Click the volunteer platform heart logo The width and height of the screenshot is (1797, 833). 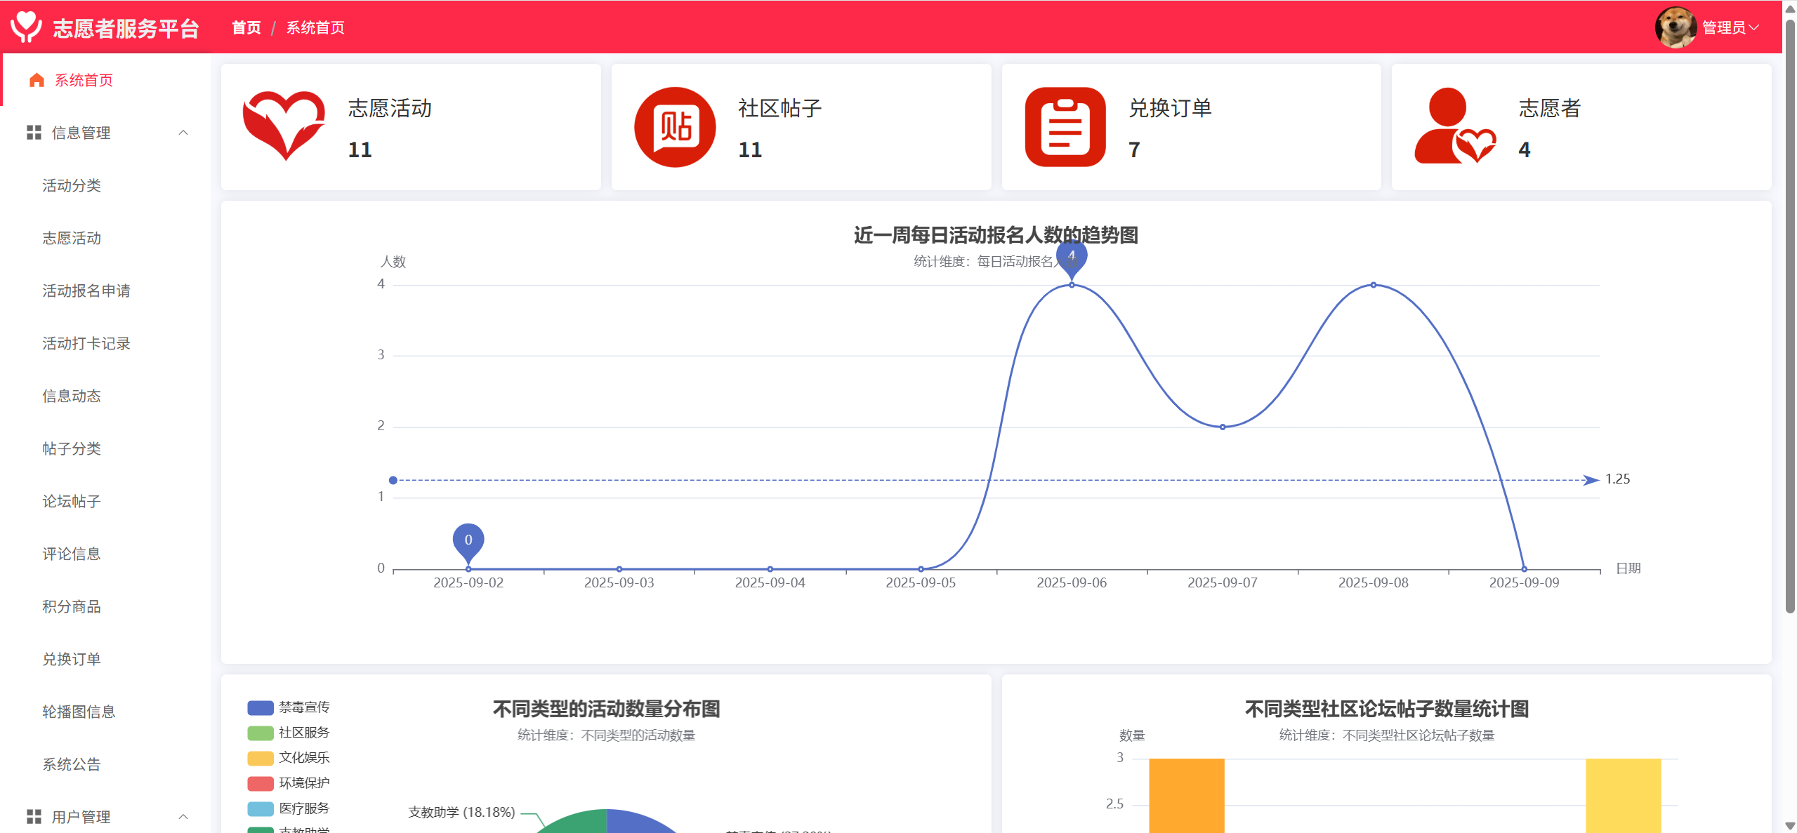click(x=27, y=27)
